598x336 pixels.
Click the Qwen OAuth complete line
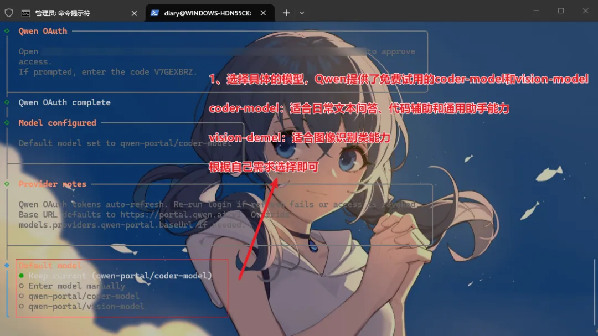tap(64, 102)
